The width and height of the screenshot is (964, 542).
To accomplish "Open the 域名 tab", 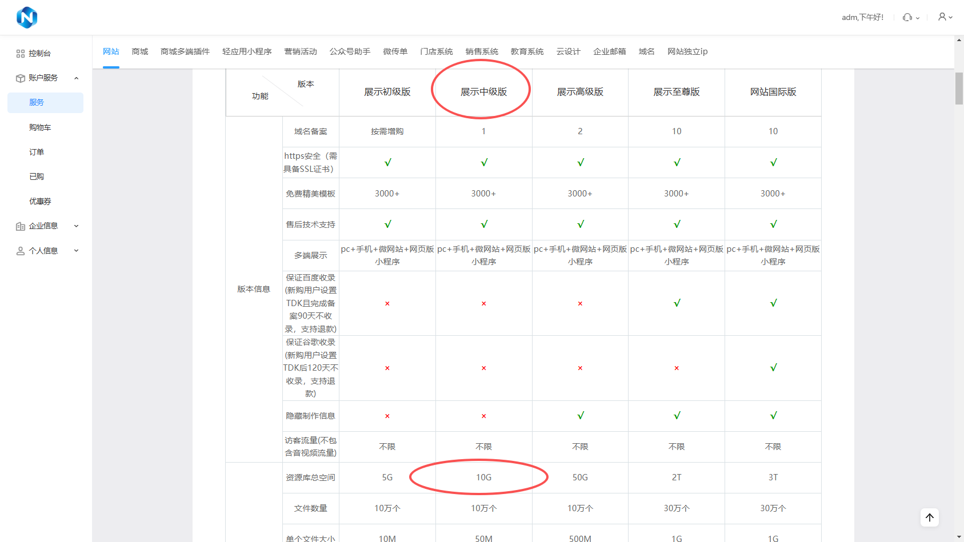I will pos(646,51).
